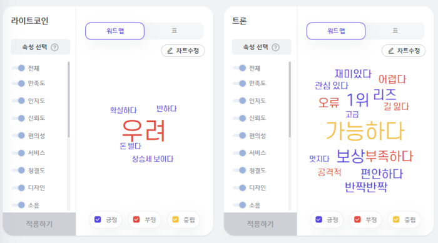The image size is (438, 243).
Task: Click help icon beside 라이트코인 속성 선택
Action: click(55, 47)
